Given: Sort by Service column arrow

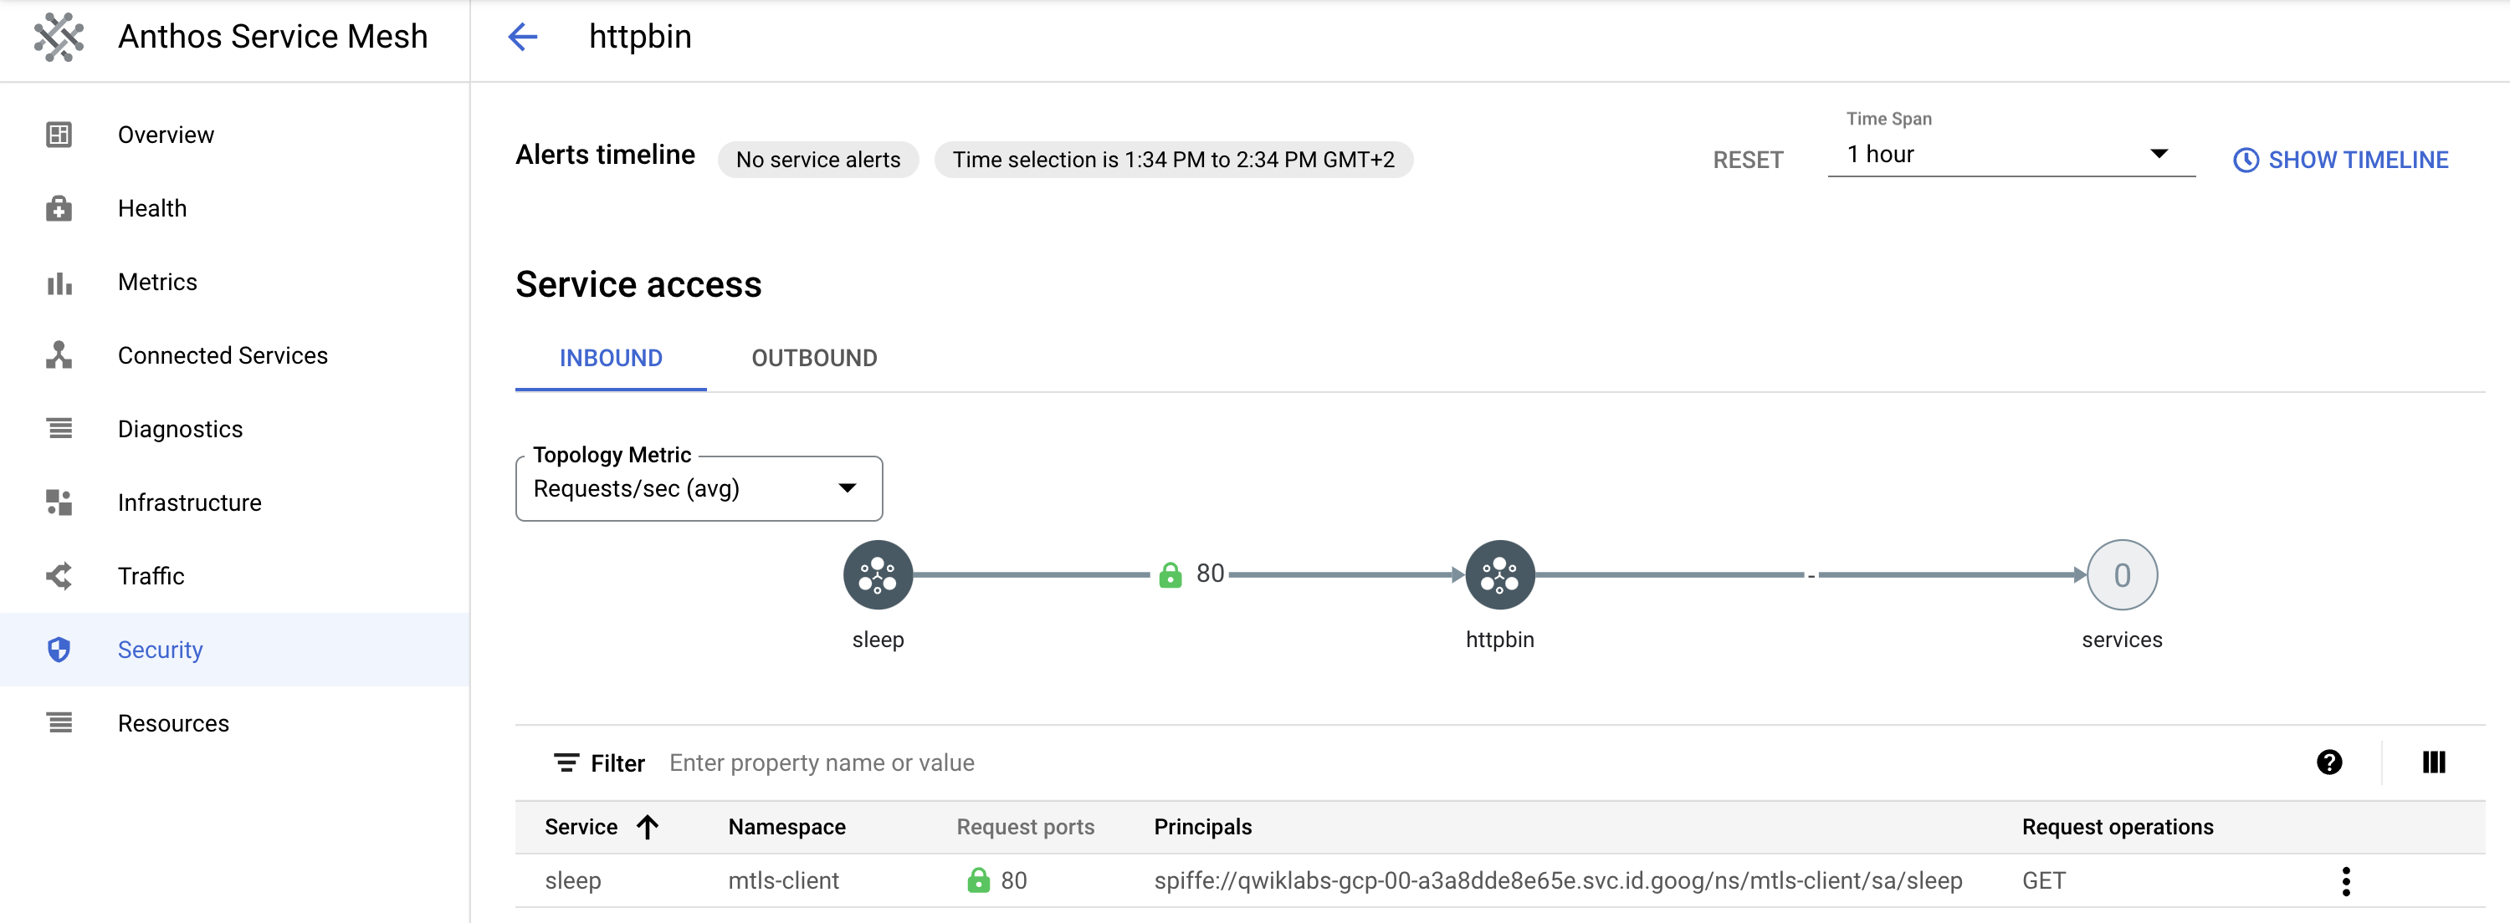Looking at the screenshot, I should pos(648,827).
